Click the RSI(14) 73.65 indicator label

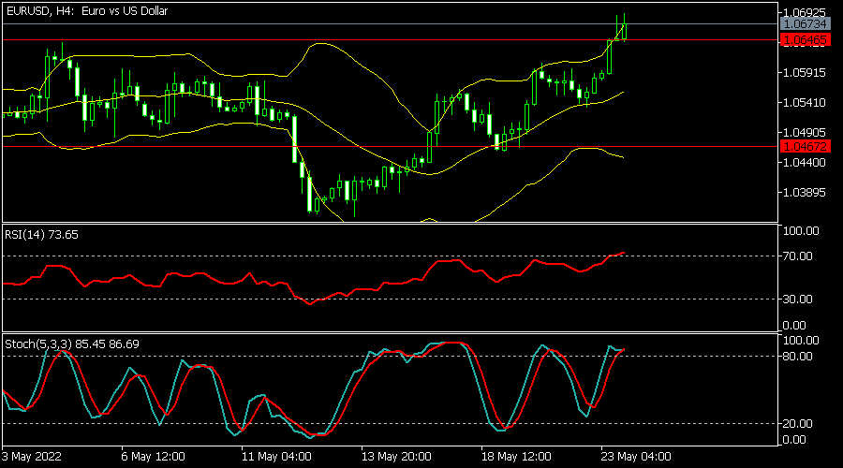point(41,235)
